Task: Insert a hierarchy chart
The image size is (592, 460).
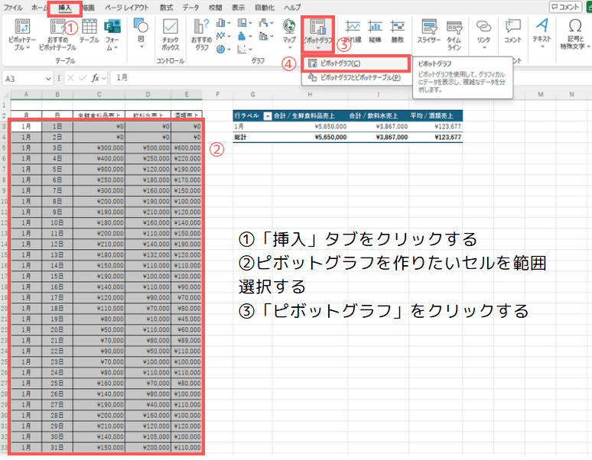Action: pyautogui.click(x=242, y=23)
